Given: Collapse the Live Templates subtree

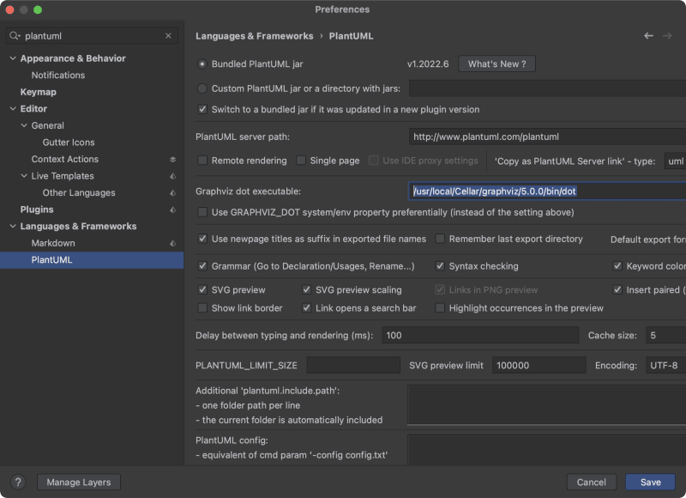Looking at the screenshot, I should click(24, 176).
